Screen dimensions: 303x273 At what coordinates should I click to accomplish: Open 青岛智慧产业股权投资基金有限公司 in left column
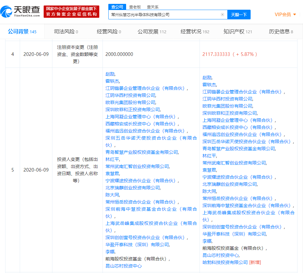(142, 152)
